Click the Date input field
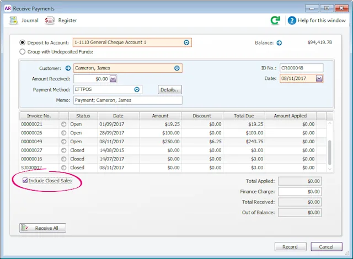Image resolution: width=353 pixels, height=259 pixels. coord(298,78)
